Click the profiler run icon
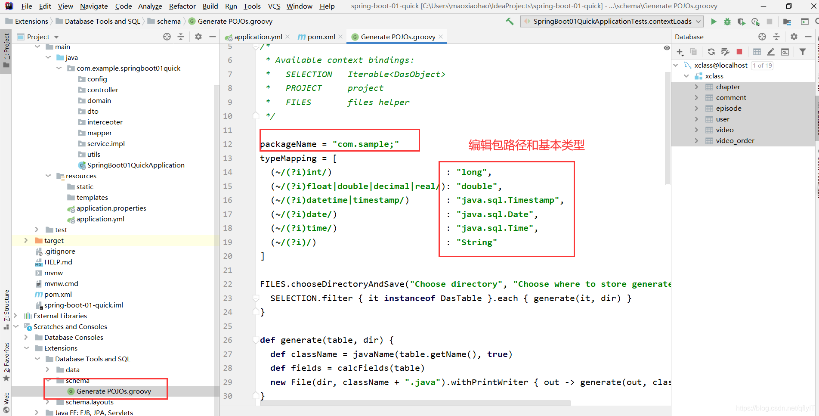Screen dimensions: 819x416 pos(755,22)
